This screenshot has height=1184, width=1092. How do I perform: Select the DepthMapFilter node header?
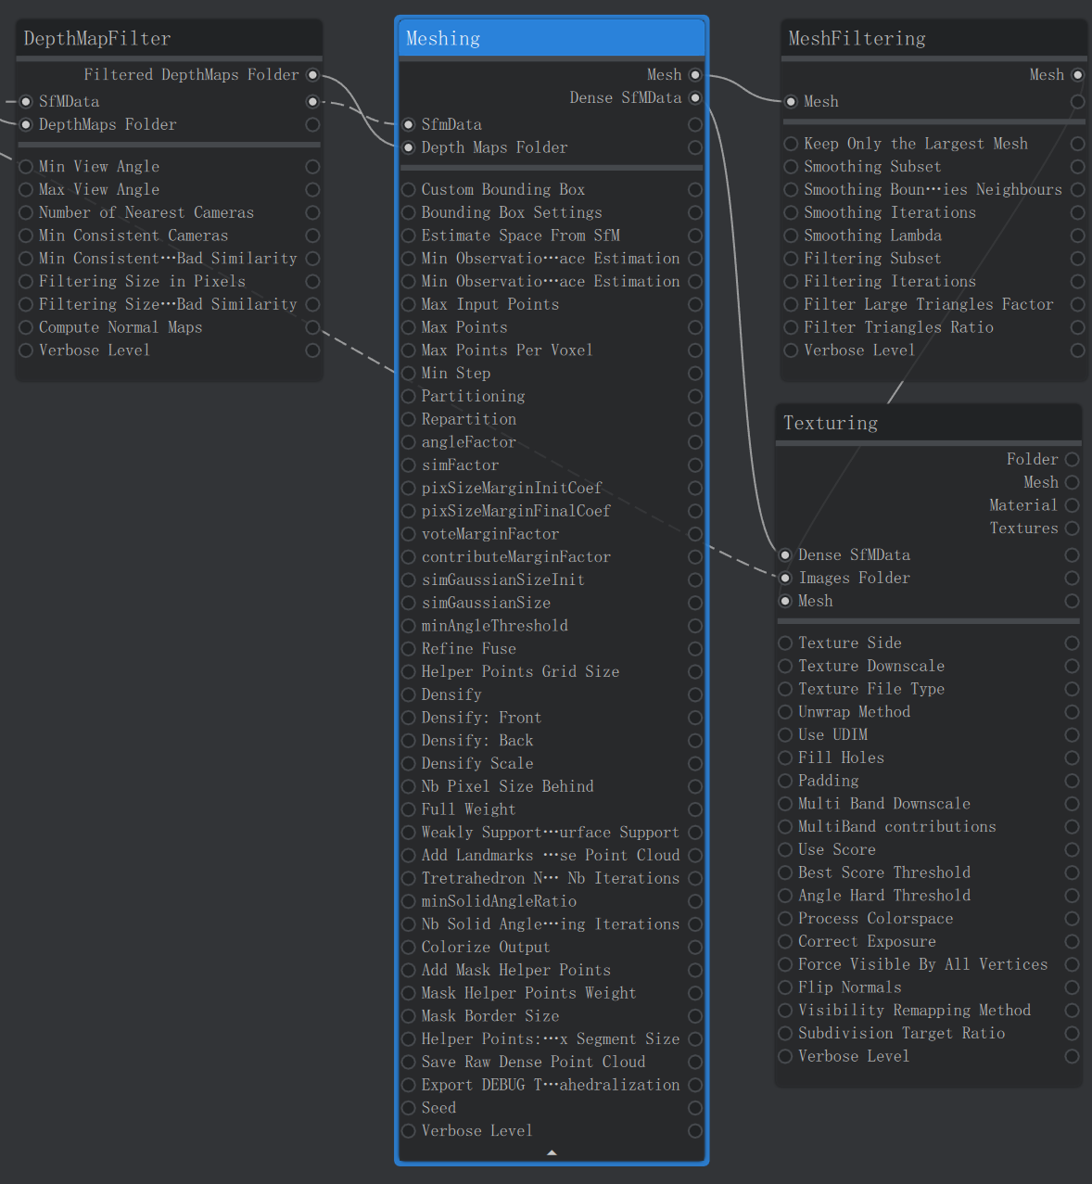(x=170, y=38)
